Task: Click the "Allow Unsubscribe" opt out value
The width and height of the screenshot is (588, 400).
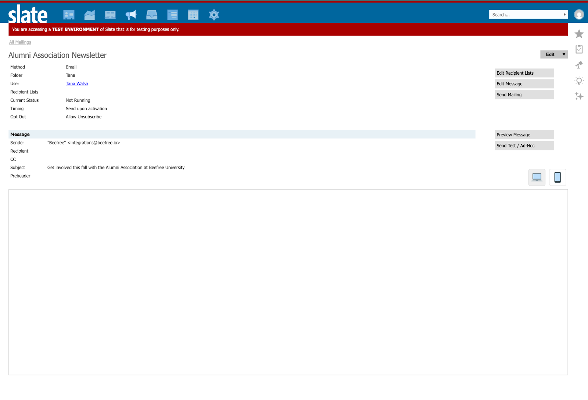Action: (x=84, y=117)
